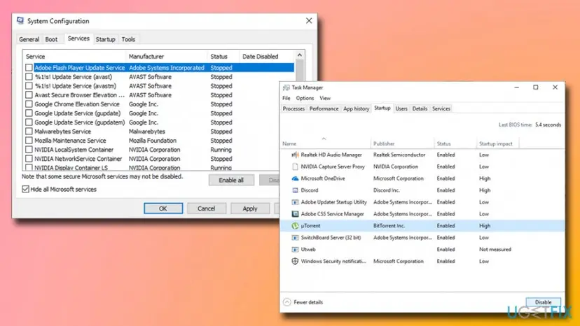
Task: Switch to the App history tab
Action: tap(356, 108)
